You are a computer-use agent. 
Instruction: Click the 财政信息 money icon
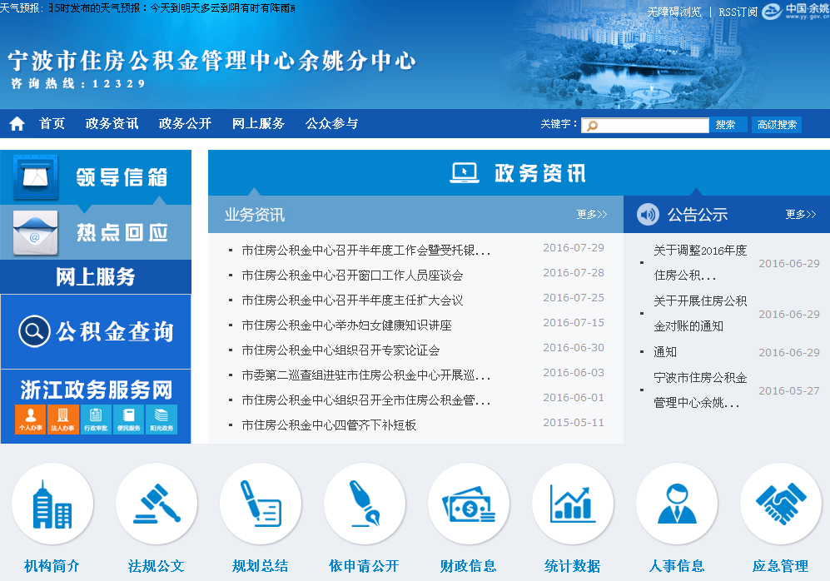click(469, 504)
